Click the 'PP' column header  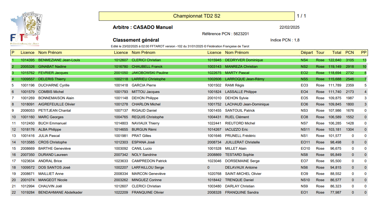364,53
